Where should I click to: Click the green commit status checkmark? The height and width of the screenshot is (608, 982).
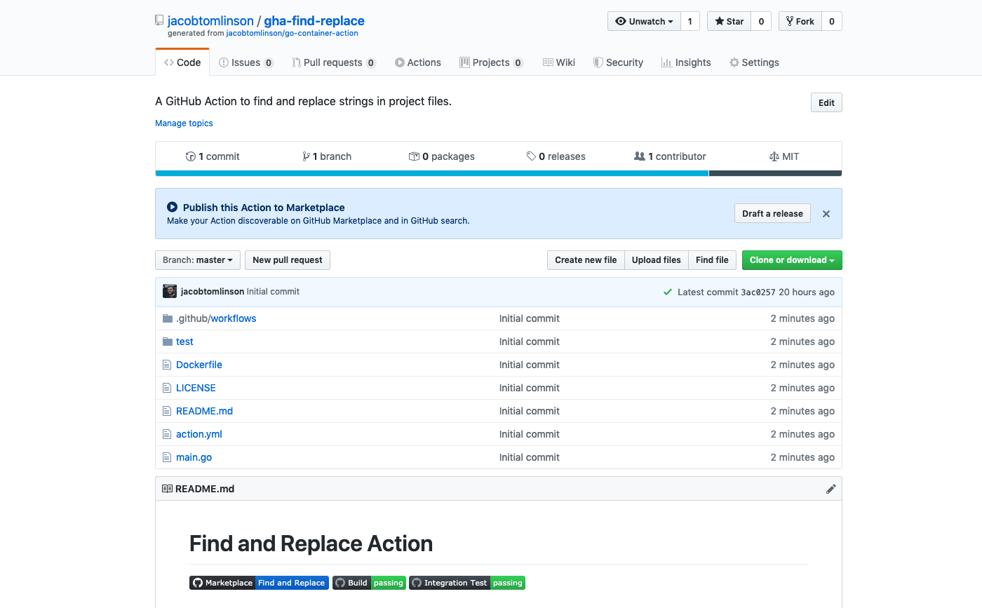(x=668, y=292)
